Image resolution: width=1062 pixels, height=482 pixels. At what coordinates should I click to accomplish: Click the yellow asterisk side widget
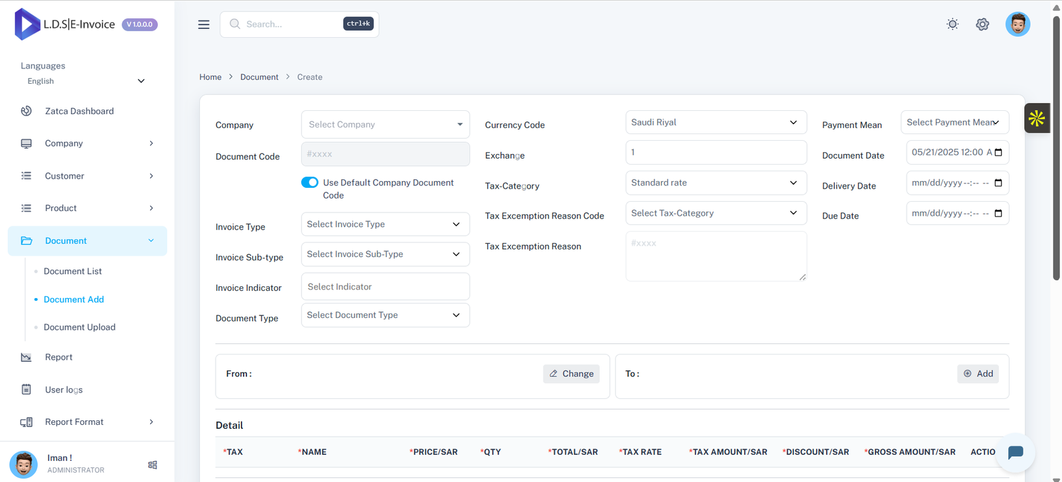tap(1036, 118)
